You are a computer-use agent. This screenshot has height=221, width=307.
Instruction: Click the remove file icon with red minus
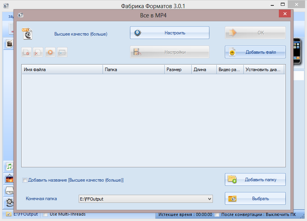pyautogui.click(x=26, y=52)
